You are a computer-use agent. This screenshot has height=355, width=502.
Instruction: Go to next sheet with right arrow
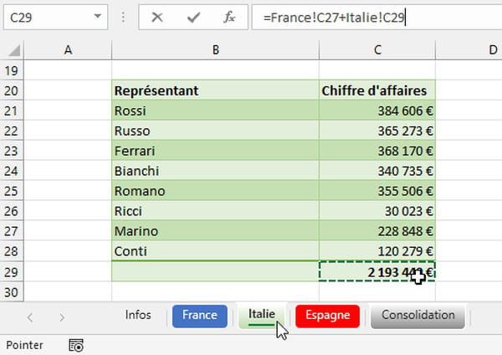62,317
